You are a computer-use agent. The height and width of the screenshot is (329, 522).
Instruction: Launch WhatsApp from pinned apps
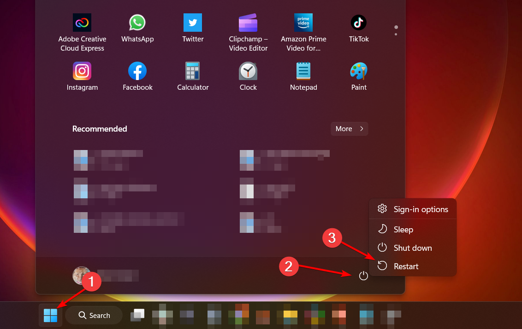tap(137, 28)
